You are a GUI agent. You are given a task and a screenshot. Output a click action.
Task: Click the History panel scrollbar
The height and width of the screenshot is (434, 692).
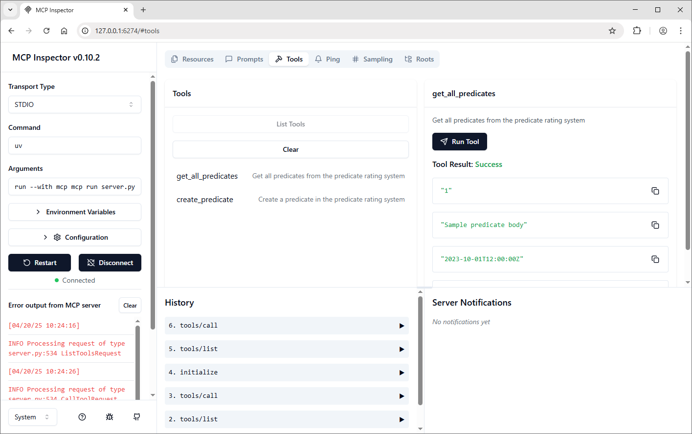pos(420,351)
